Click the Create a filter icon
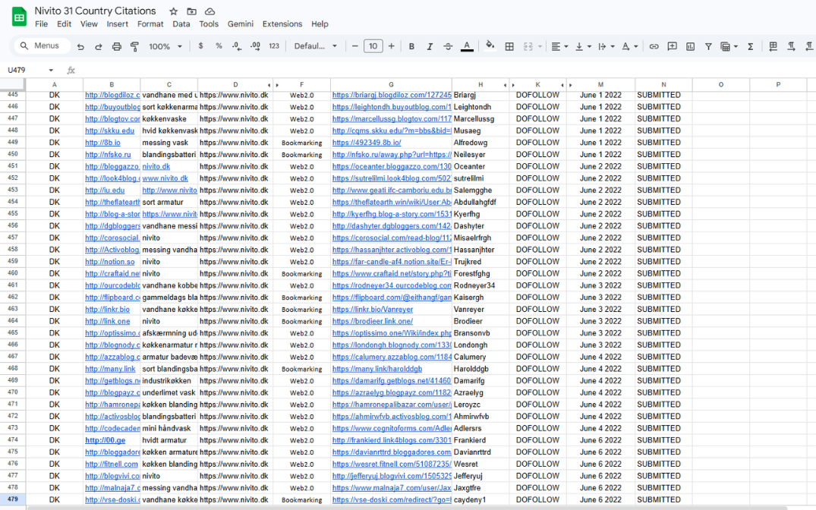 [x=708, y=46]
